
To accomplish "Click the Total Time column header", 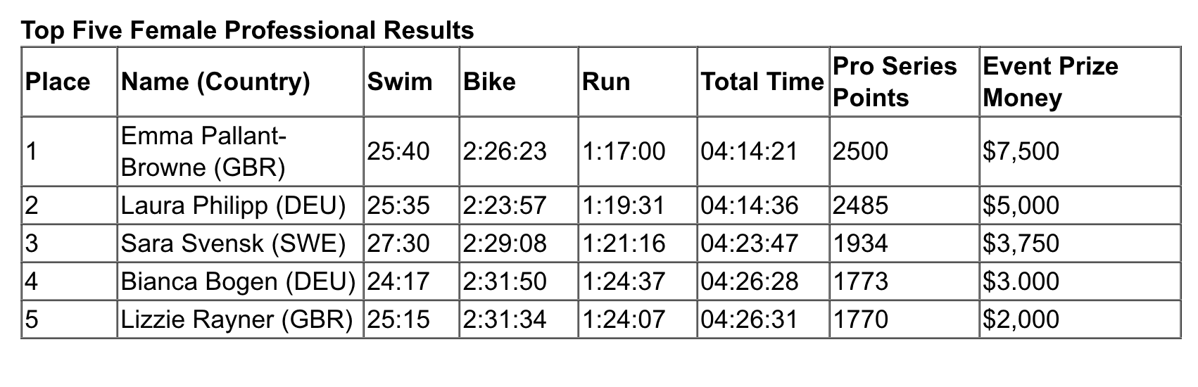I will point(763,82).
